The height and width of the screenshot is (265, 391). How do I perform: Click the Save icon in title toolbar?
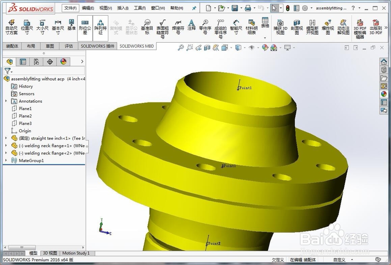pos(235,8)
